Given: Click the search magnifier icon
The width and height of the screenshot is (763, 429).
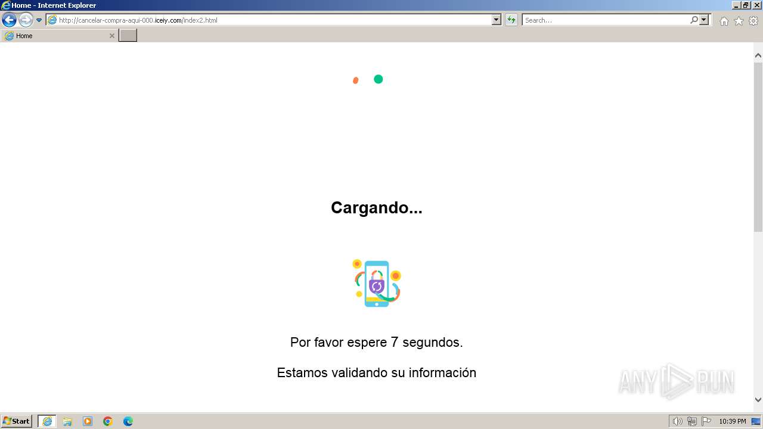Looking at the screenshot, I should [x=694, y=20].
